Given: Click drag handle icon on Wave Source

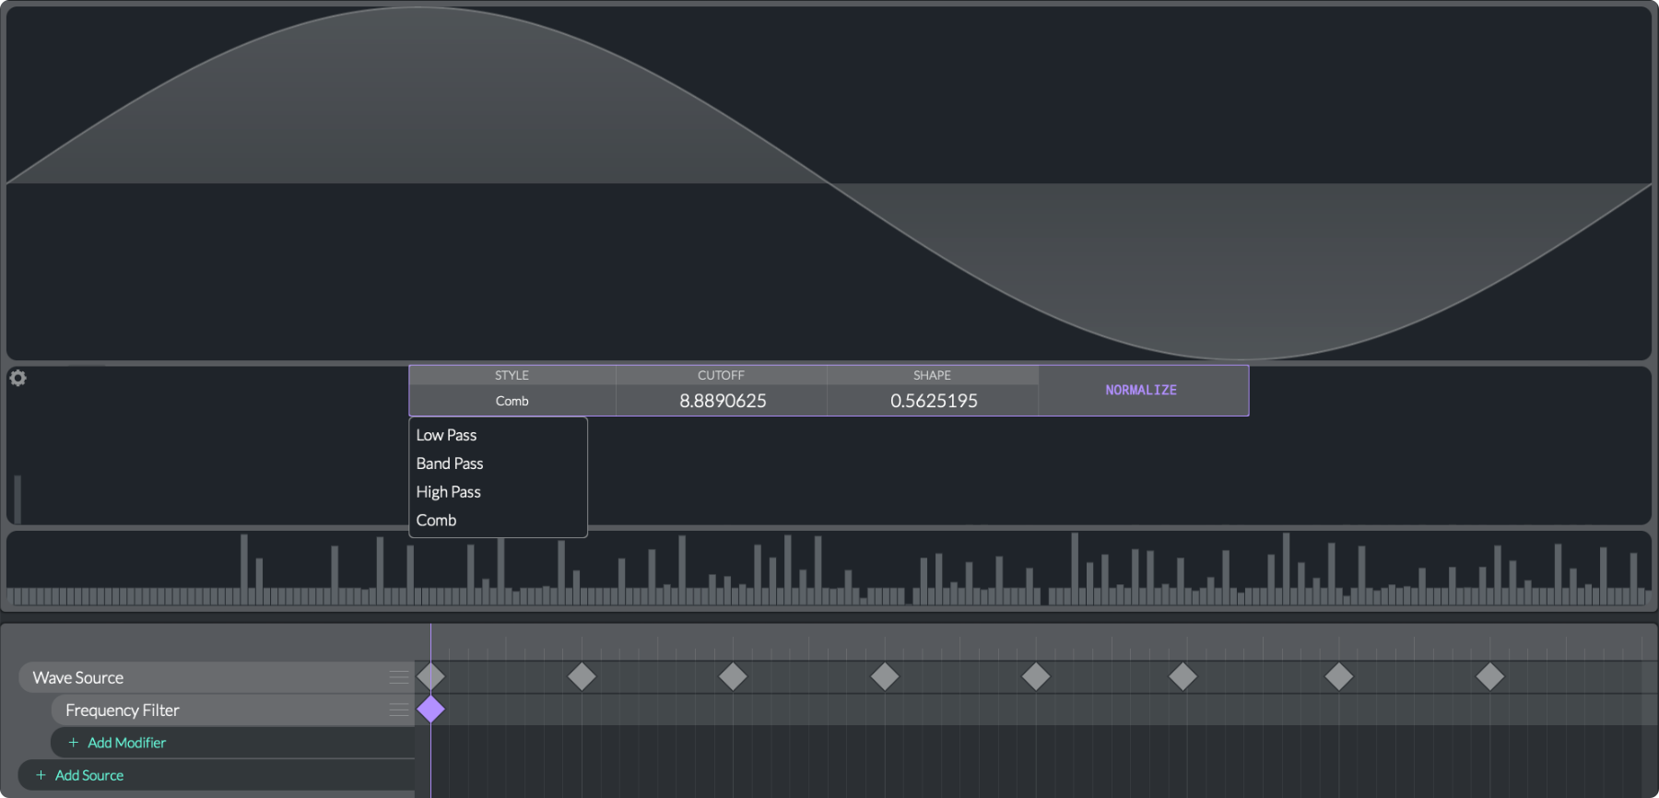Looking at the screenshot, I should coord(398,677).
